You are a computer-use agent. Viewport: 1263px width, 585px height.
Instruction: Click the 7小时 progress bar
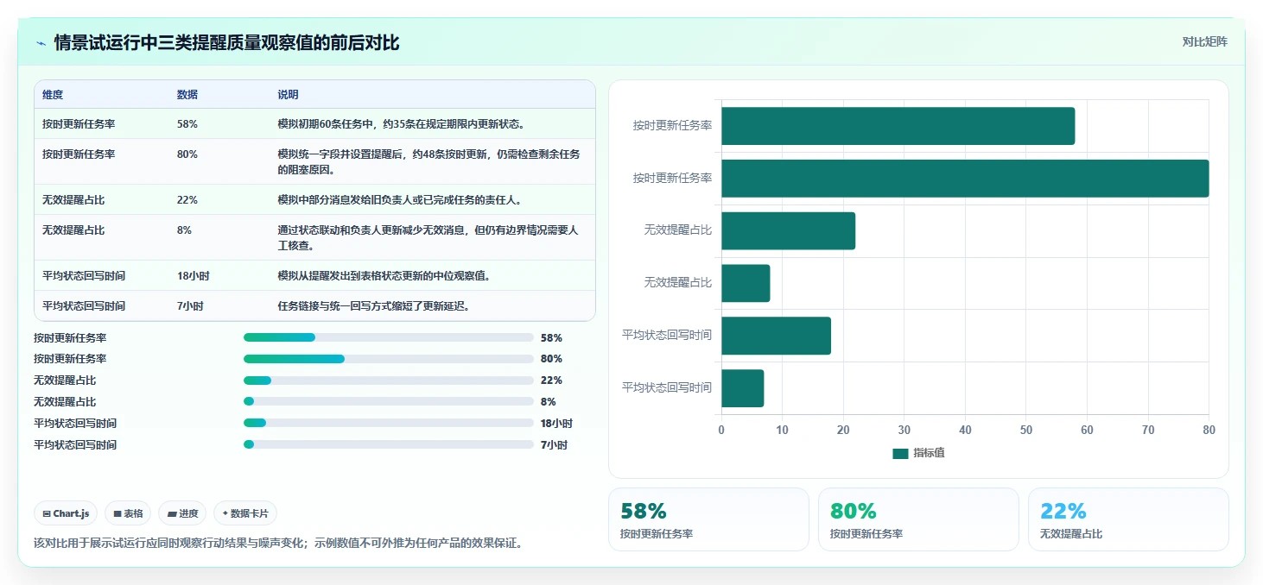(389, 444)
